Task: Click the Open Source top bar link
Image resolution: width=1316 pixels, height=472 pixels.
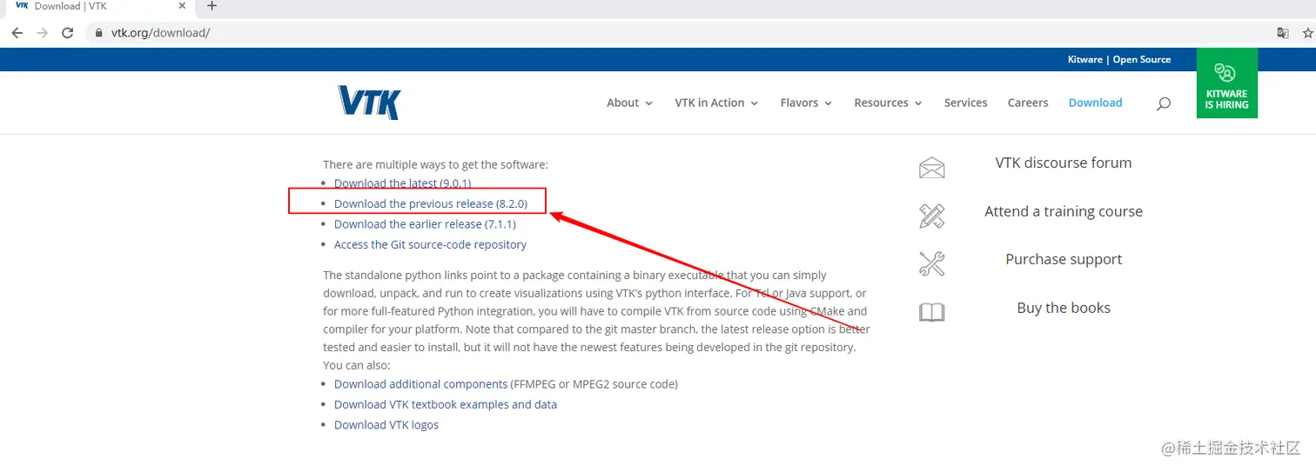Action: point(1141,59)
